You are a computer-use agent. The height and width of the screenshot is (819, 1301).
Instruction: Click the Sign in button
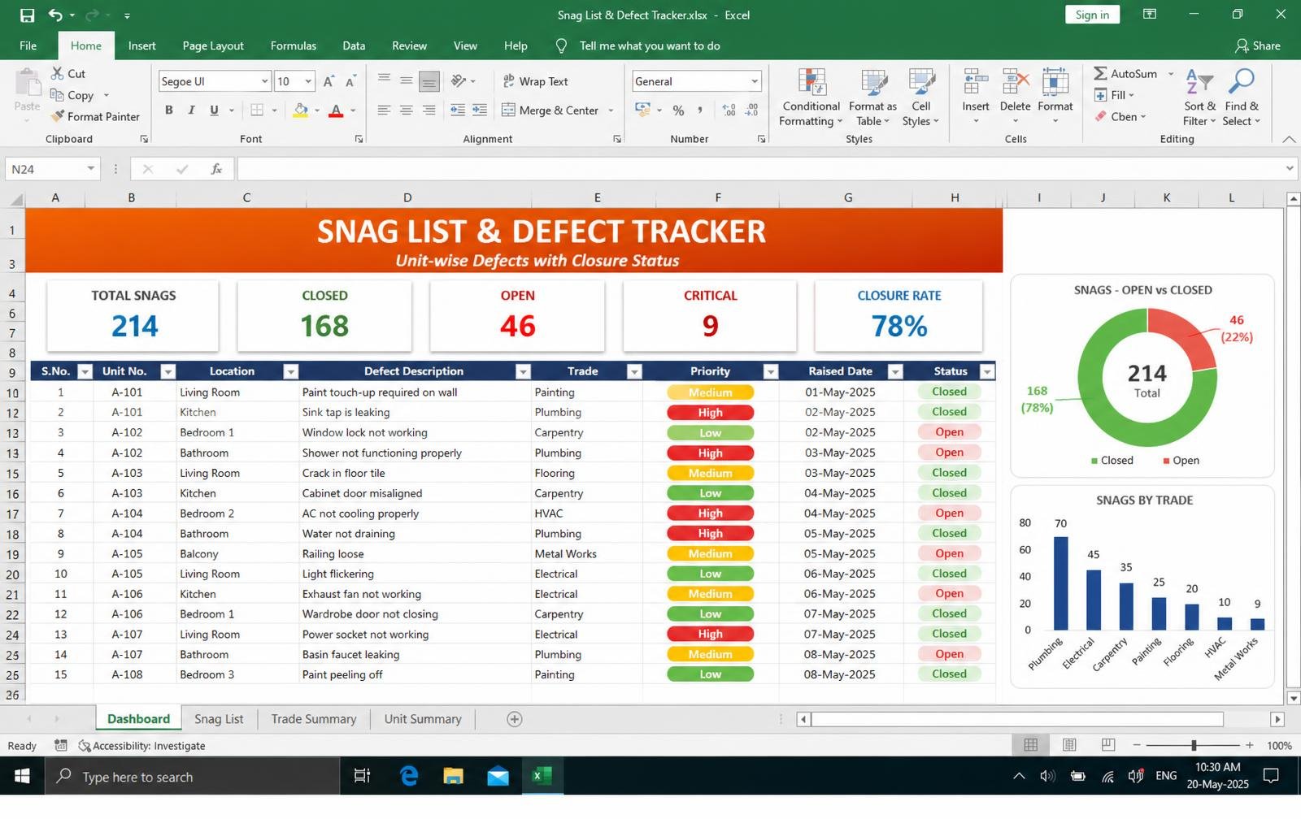(1092, 15)
